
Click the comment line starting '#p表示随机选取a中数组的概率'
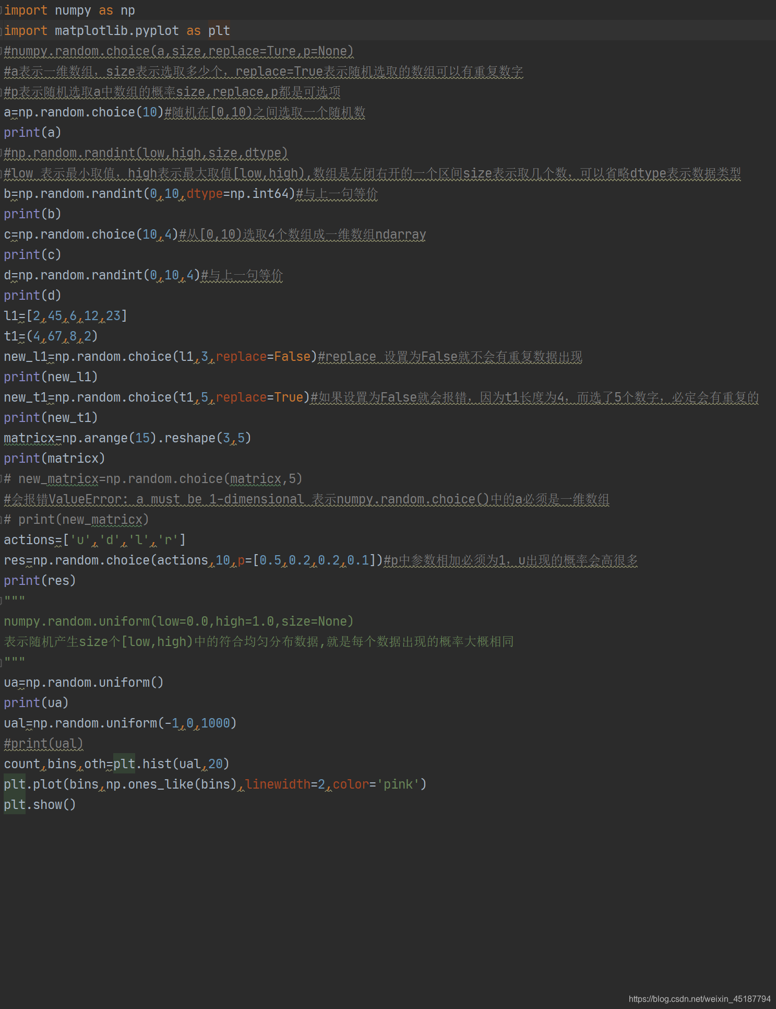(172, 92)
